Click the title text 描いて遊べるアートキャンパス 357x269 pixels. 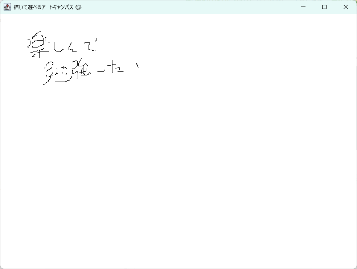[x=42, y=7]
